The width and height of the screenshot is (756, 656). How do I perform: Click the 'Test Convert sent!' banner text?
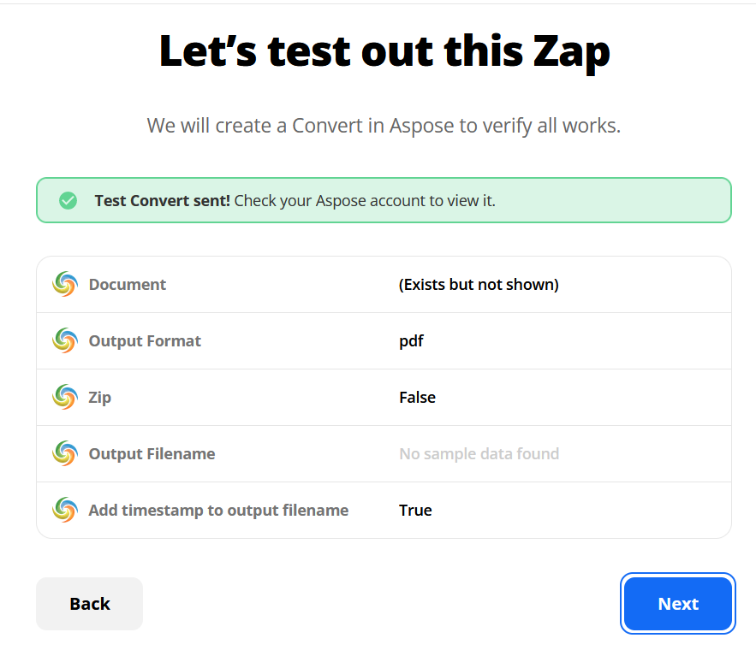click(163, 201)
